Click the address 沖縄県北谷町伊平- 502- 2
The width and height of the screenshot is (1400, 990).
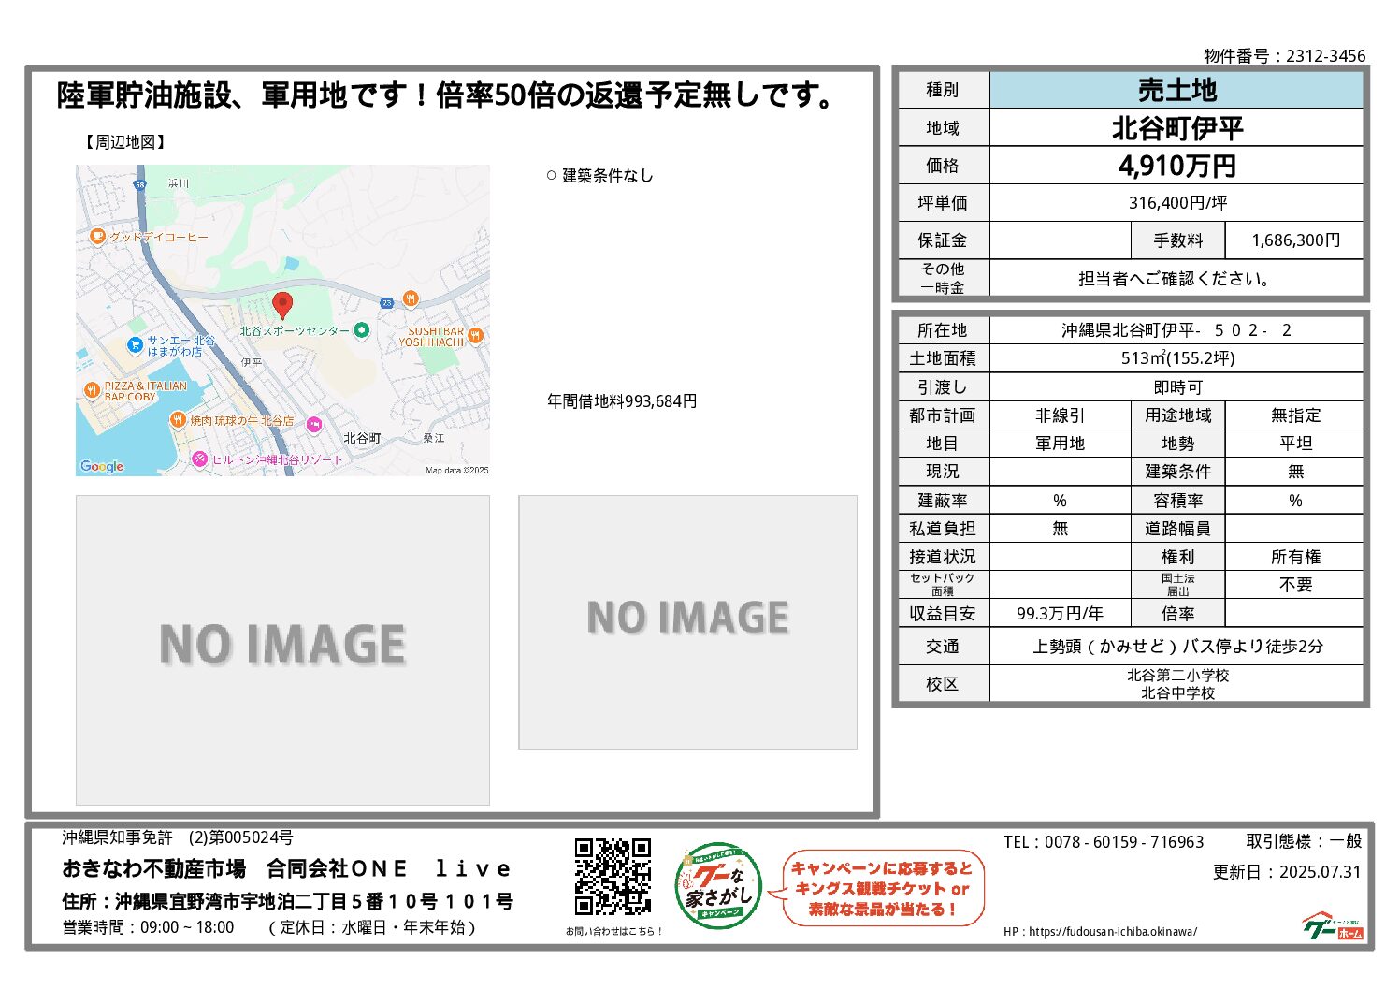point(1176,330)
